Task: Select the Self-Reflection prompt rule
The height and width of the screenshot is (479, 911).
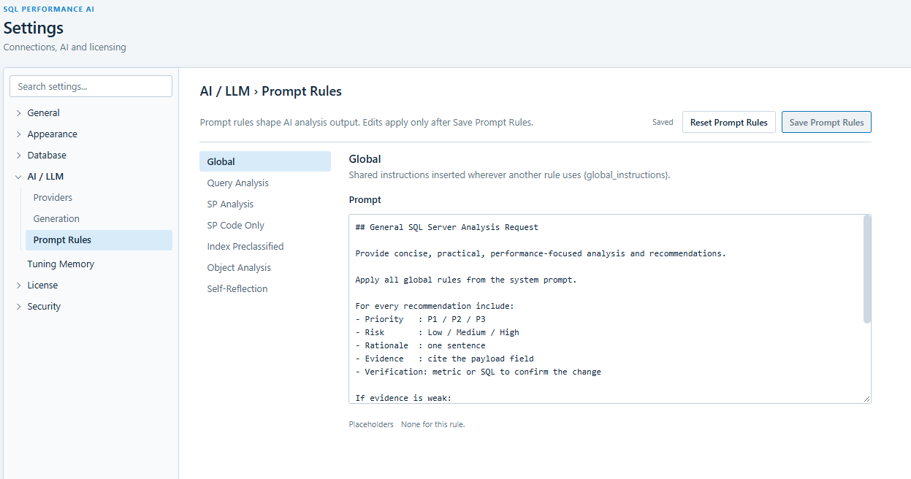Action: [265, 288]
